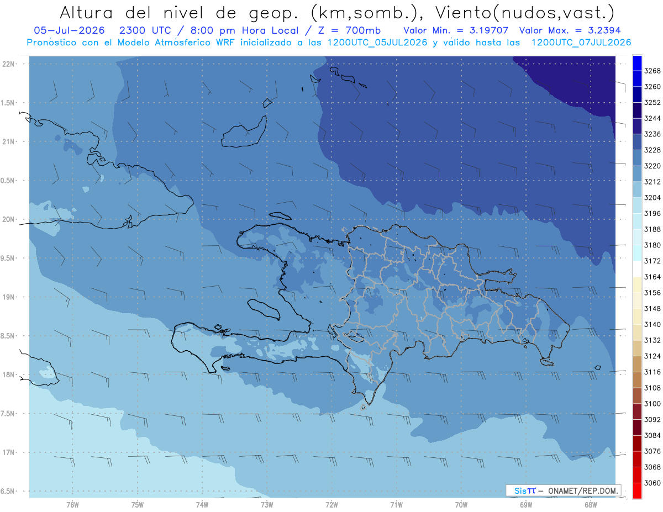Click the tan swatch between 3124 and 3116
This screenshot has height=512, width=663.
tap(637, 363)
